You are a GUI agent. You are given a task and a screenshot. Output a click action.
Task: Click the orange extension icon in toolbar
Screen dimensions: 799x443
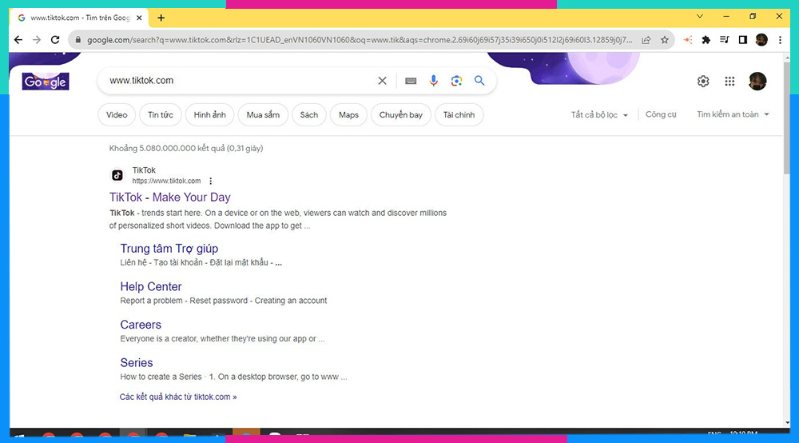[x=687, y=40]
